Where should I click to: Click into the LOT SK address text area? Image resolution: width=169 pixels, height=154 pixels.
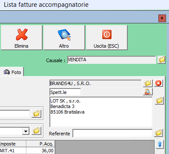click(101, 112)
